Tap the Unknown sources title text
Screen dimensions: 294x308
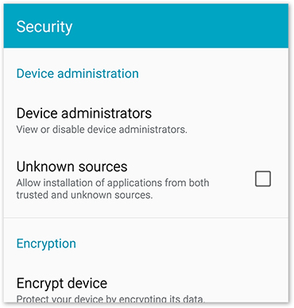coord(72,166)
